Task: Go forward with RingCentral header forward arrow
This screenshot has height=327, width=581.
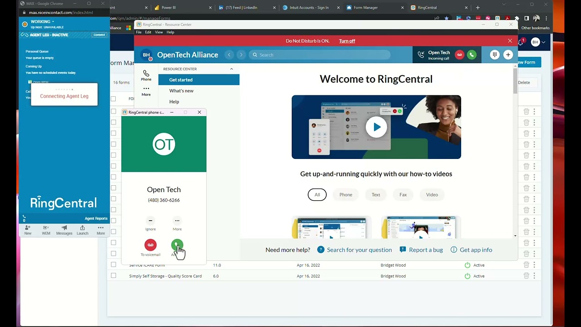Action: point(241,55)
